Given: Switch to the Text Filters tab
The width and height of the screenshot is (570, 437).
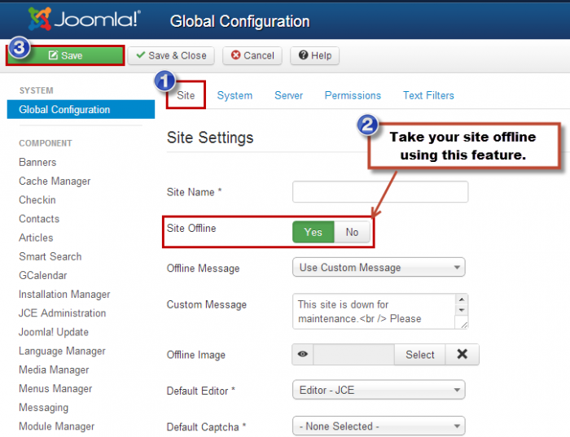Looking at the screenshot, I should tap(428, 95).
